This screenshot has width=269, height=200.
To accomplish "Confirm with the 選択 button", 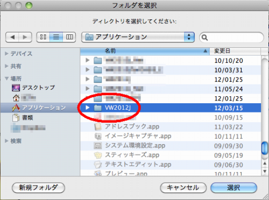I will (233, 188).
